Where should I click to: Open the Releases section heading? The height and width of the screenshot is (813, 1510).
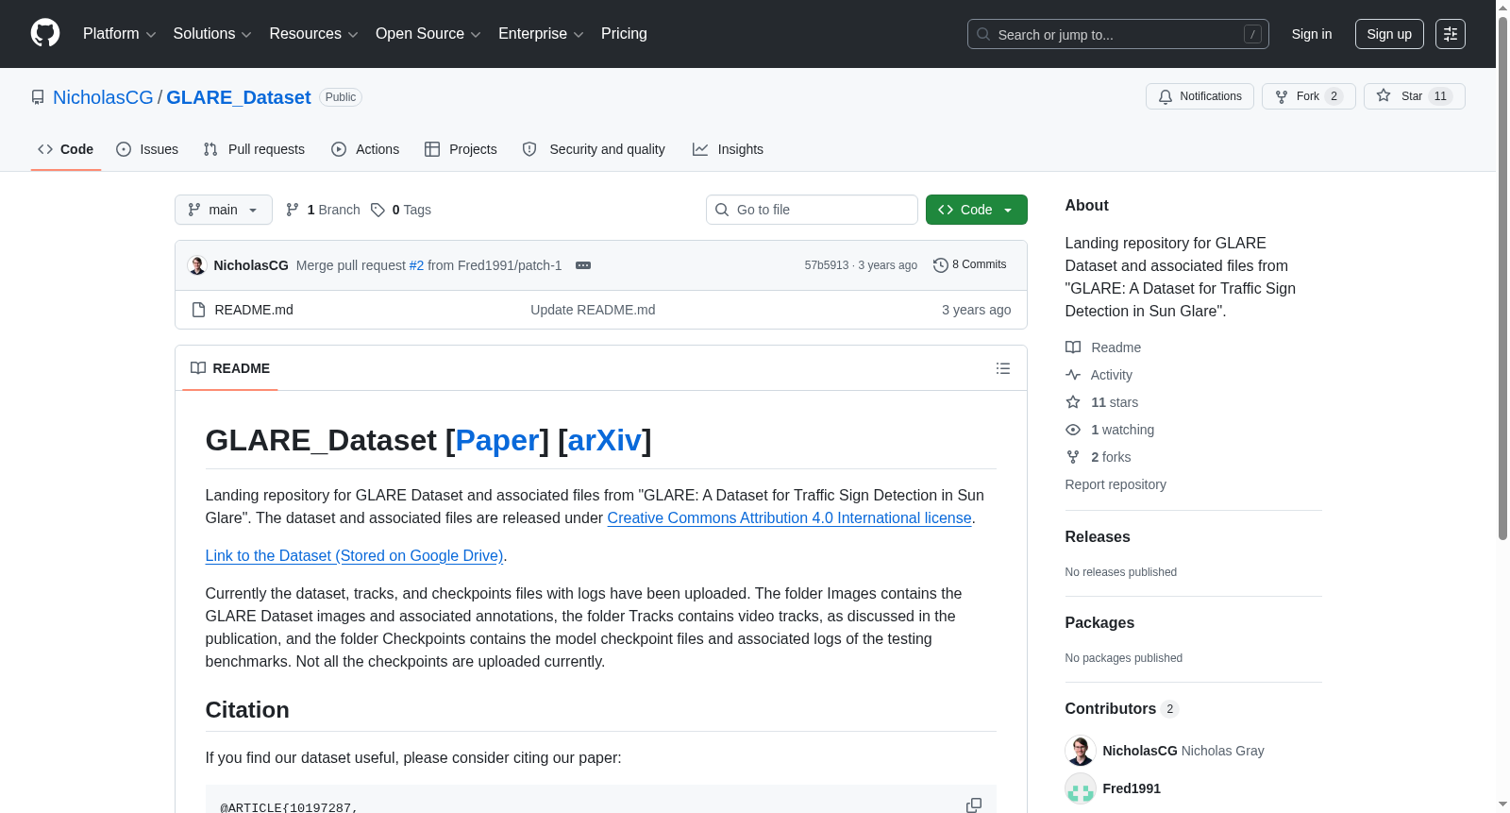point(1098,536)
